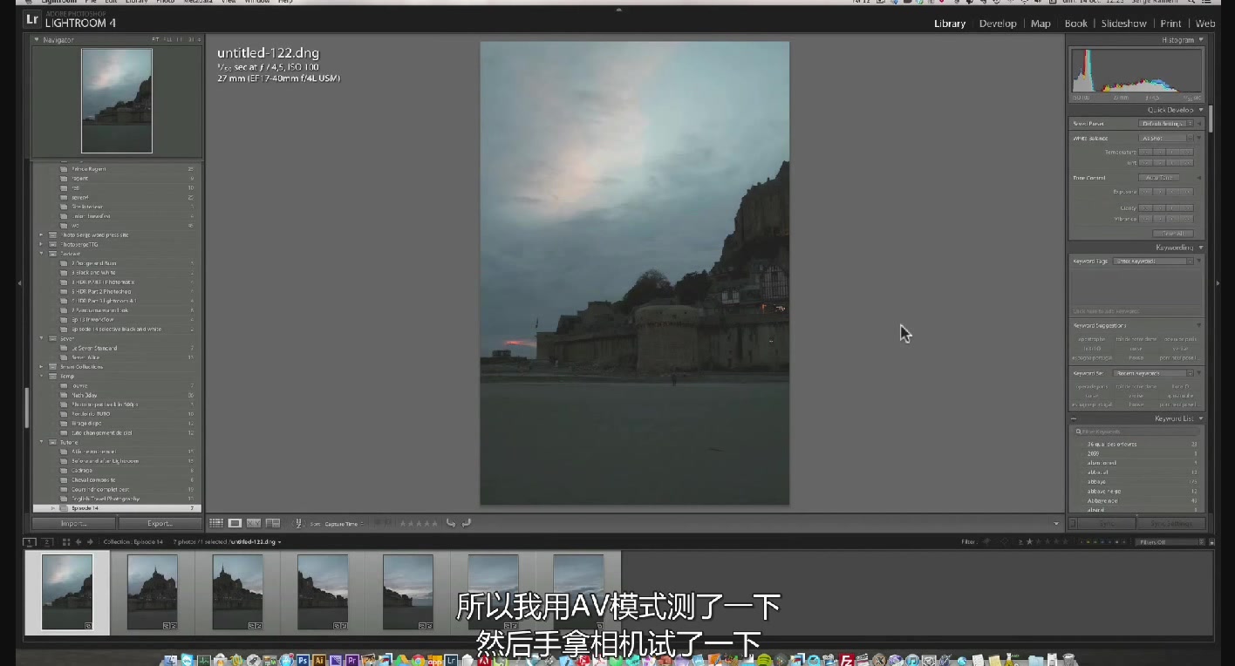Select the Episode 14 collection

[117, 508]
